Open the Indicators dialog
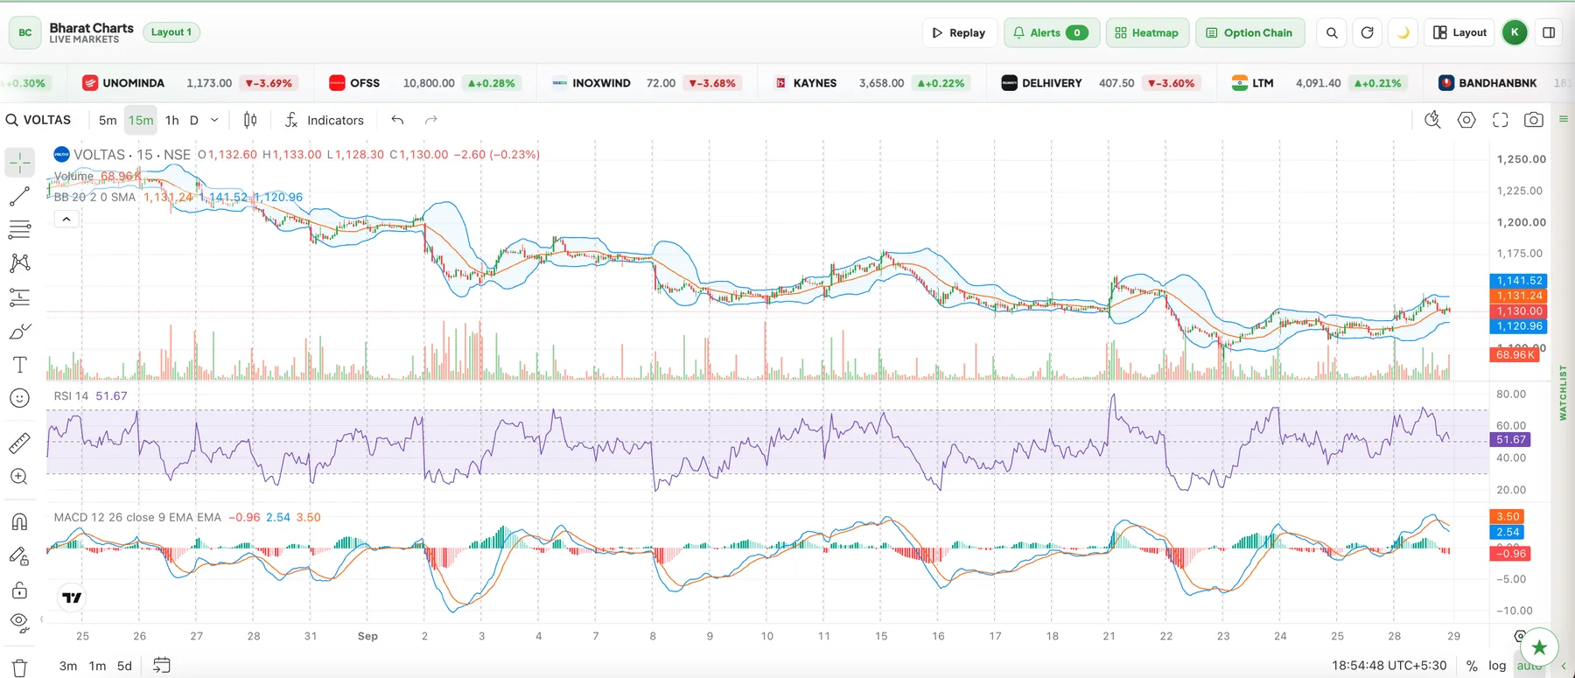The height and width of the screenshot is (678, 1575). [325, 120]
